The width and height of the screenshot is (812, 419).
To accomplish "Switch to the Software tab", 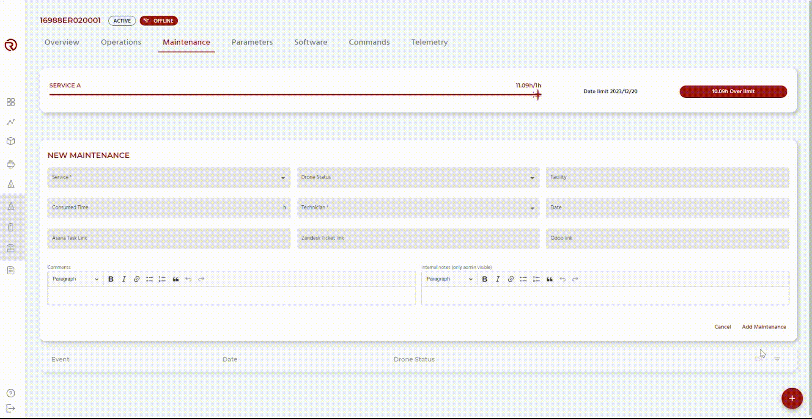I will (x=311, y=42).
